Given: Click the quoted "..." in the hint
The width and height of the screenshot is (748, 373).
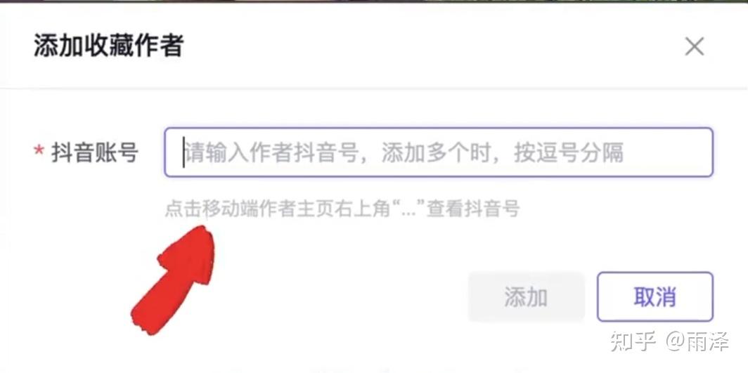Looking at the screenshot, I should pyautogui.click(x=408, y=208).
